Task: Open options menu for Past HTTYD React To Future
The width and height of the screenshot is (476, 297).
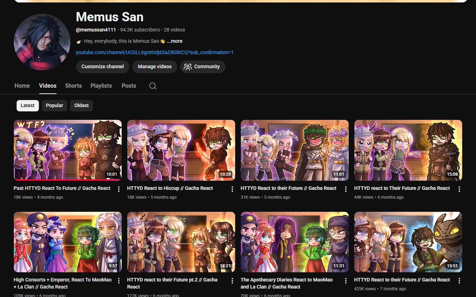Action: [x=119, y=189]
